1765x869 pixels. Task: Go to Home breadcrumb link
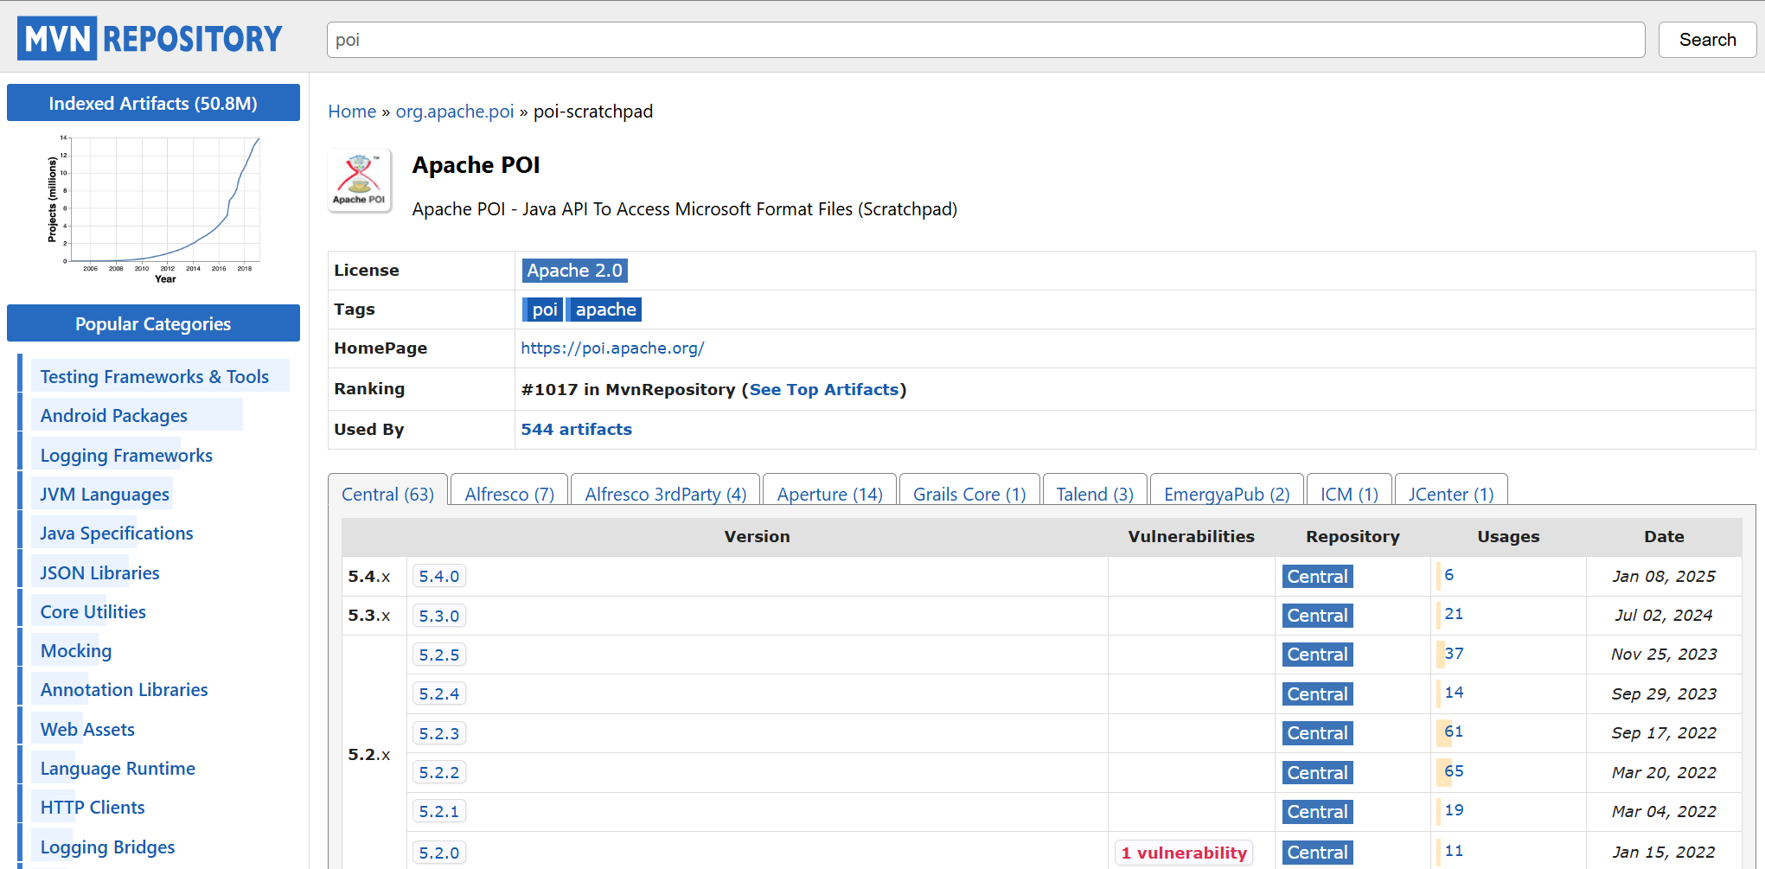pos(352,112)
